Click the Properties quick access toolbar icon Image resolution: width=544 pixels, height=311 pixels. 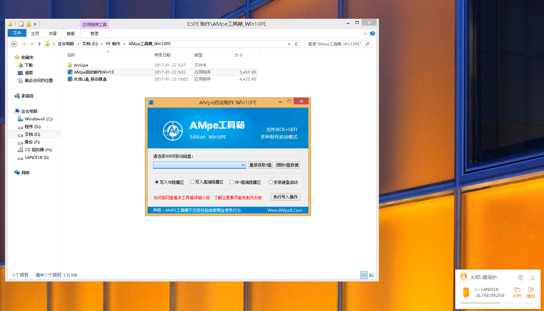coord(21,24)
